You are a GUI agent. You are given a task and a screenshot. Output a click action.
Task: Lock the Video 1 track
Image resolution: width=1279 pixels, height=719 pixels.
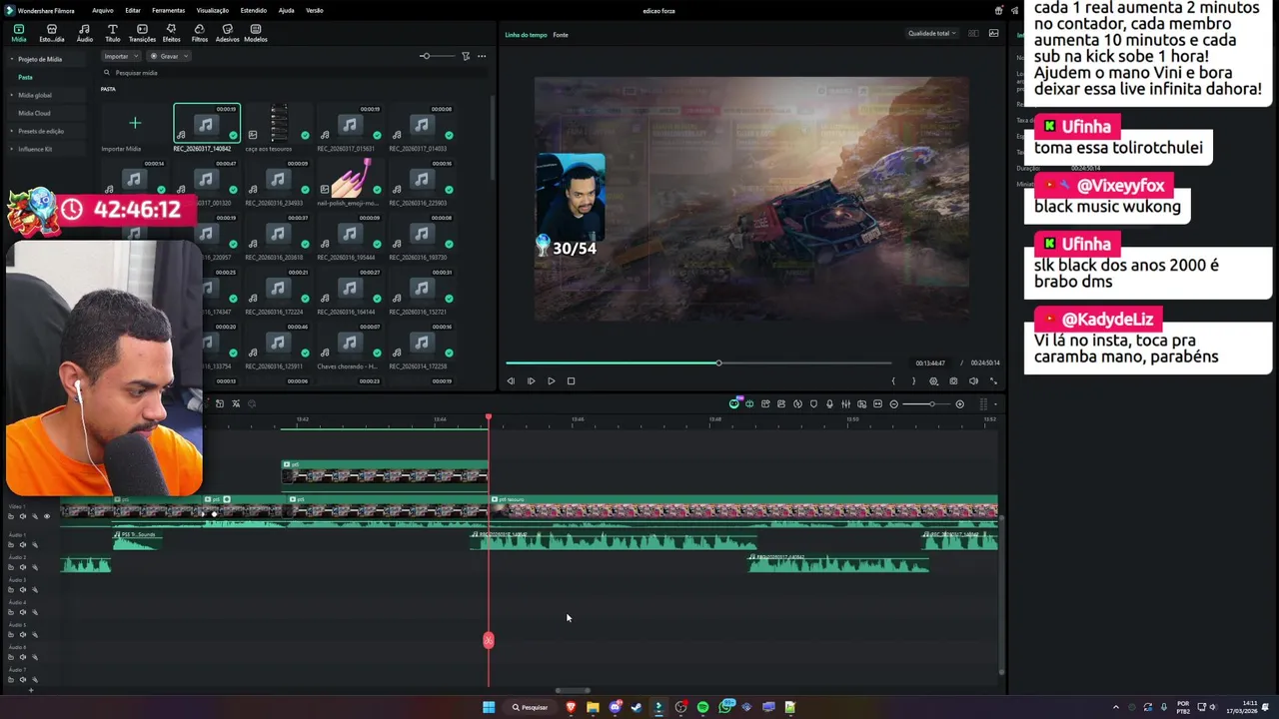[11, 516]
